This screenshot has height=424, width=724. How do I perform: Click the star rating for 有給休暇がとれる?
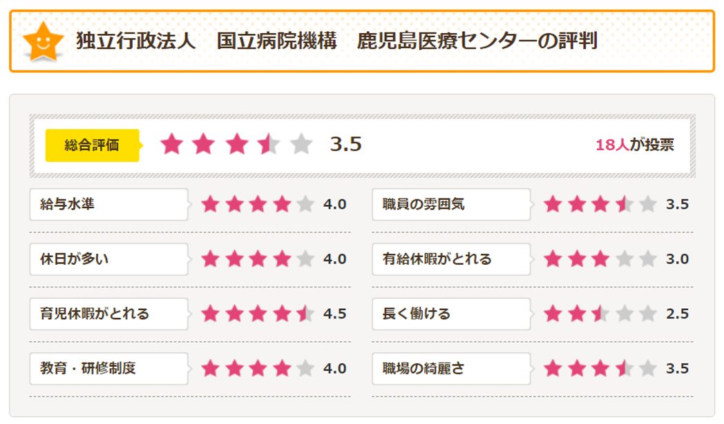click(600, 259)
